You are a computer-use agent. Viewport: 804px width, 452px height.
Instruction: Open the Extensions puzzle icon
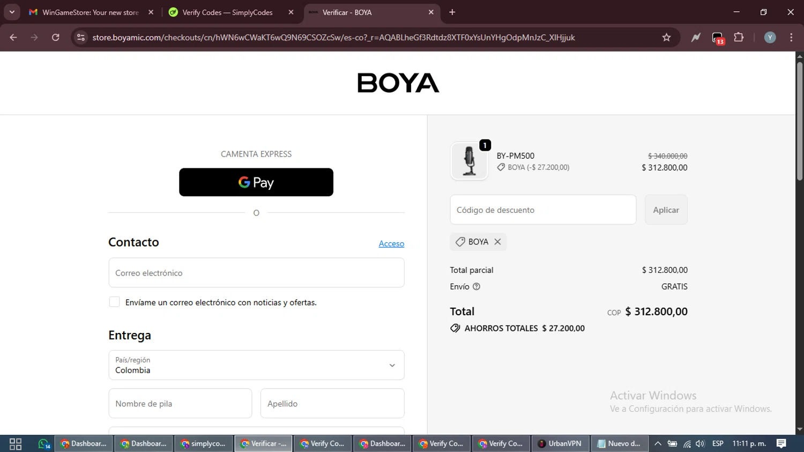click(739, 38)
